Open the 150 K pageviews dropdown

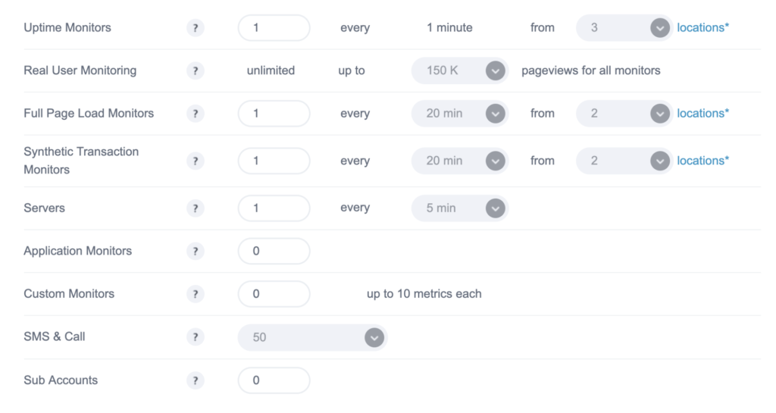click(460, 70)
